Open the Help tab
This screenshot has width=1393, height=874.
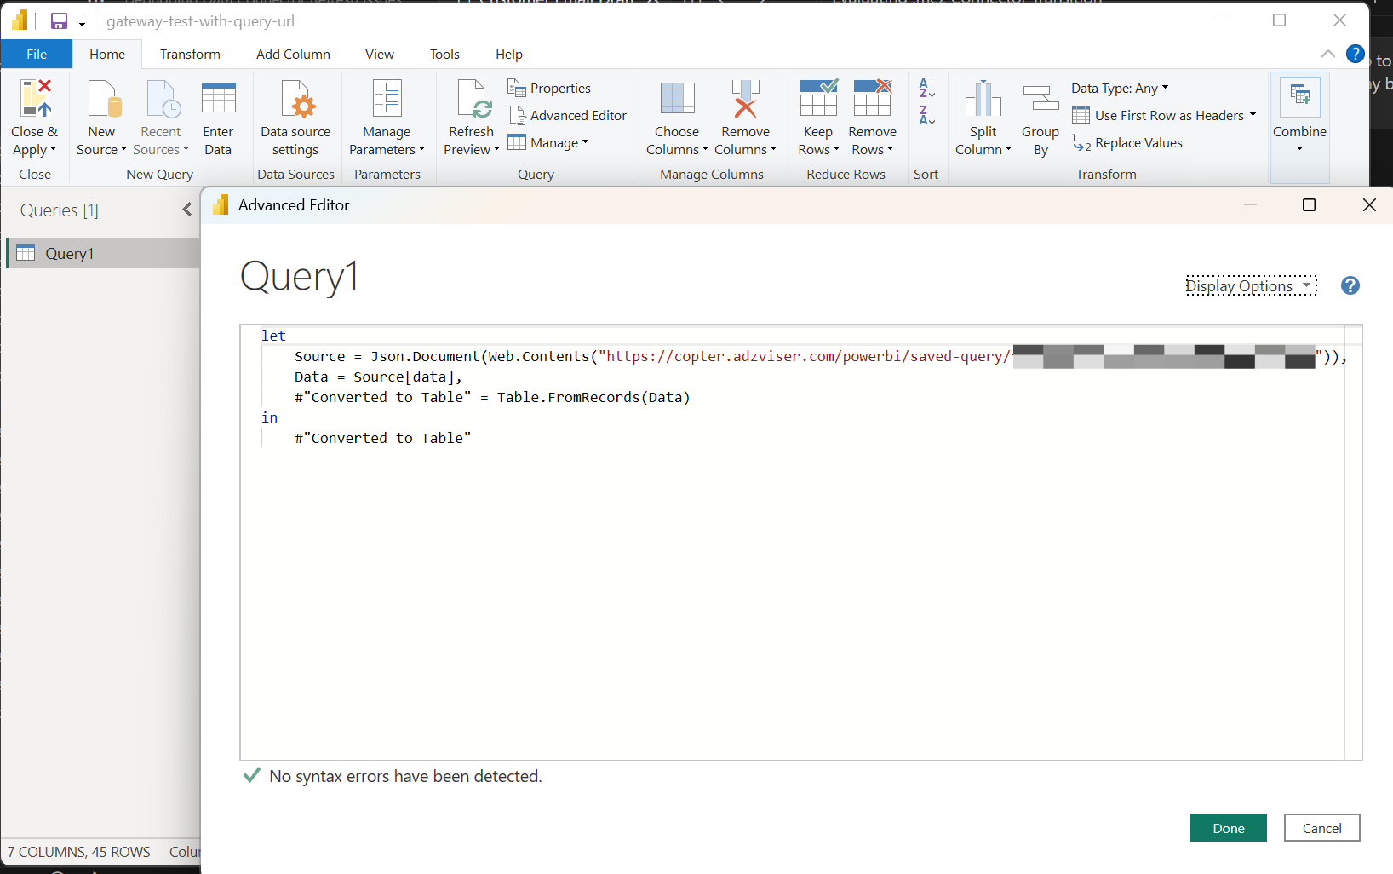tap(509, 54)
